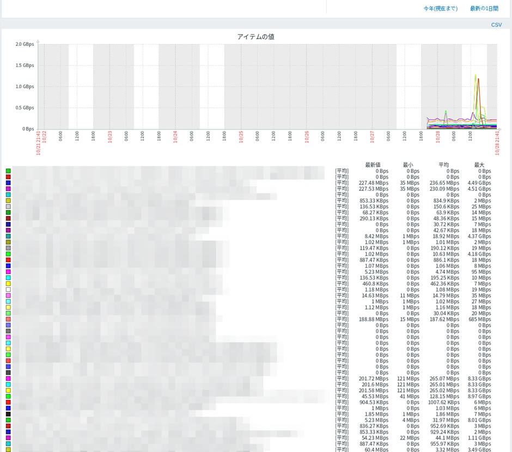Click the アイテムの値 graph title

tap(255, 36)
